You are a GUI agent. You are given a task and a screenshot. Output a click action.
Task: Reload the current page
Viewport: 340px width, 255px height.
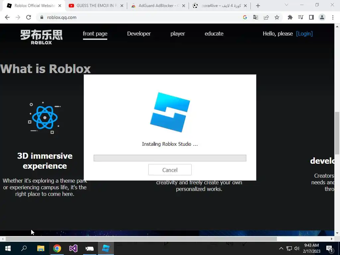pyautogui.click(x=29, y=17)
